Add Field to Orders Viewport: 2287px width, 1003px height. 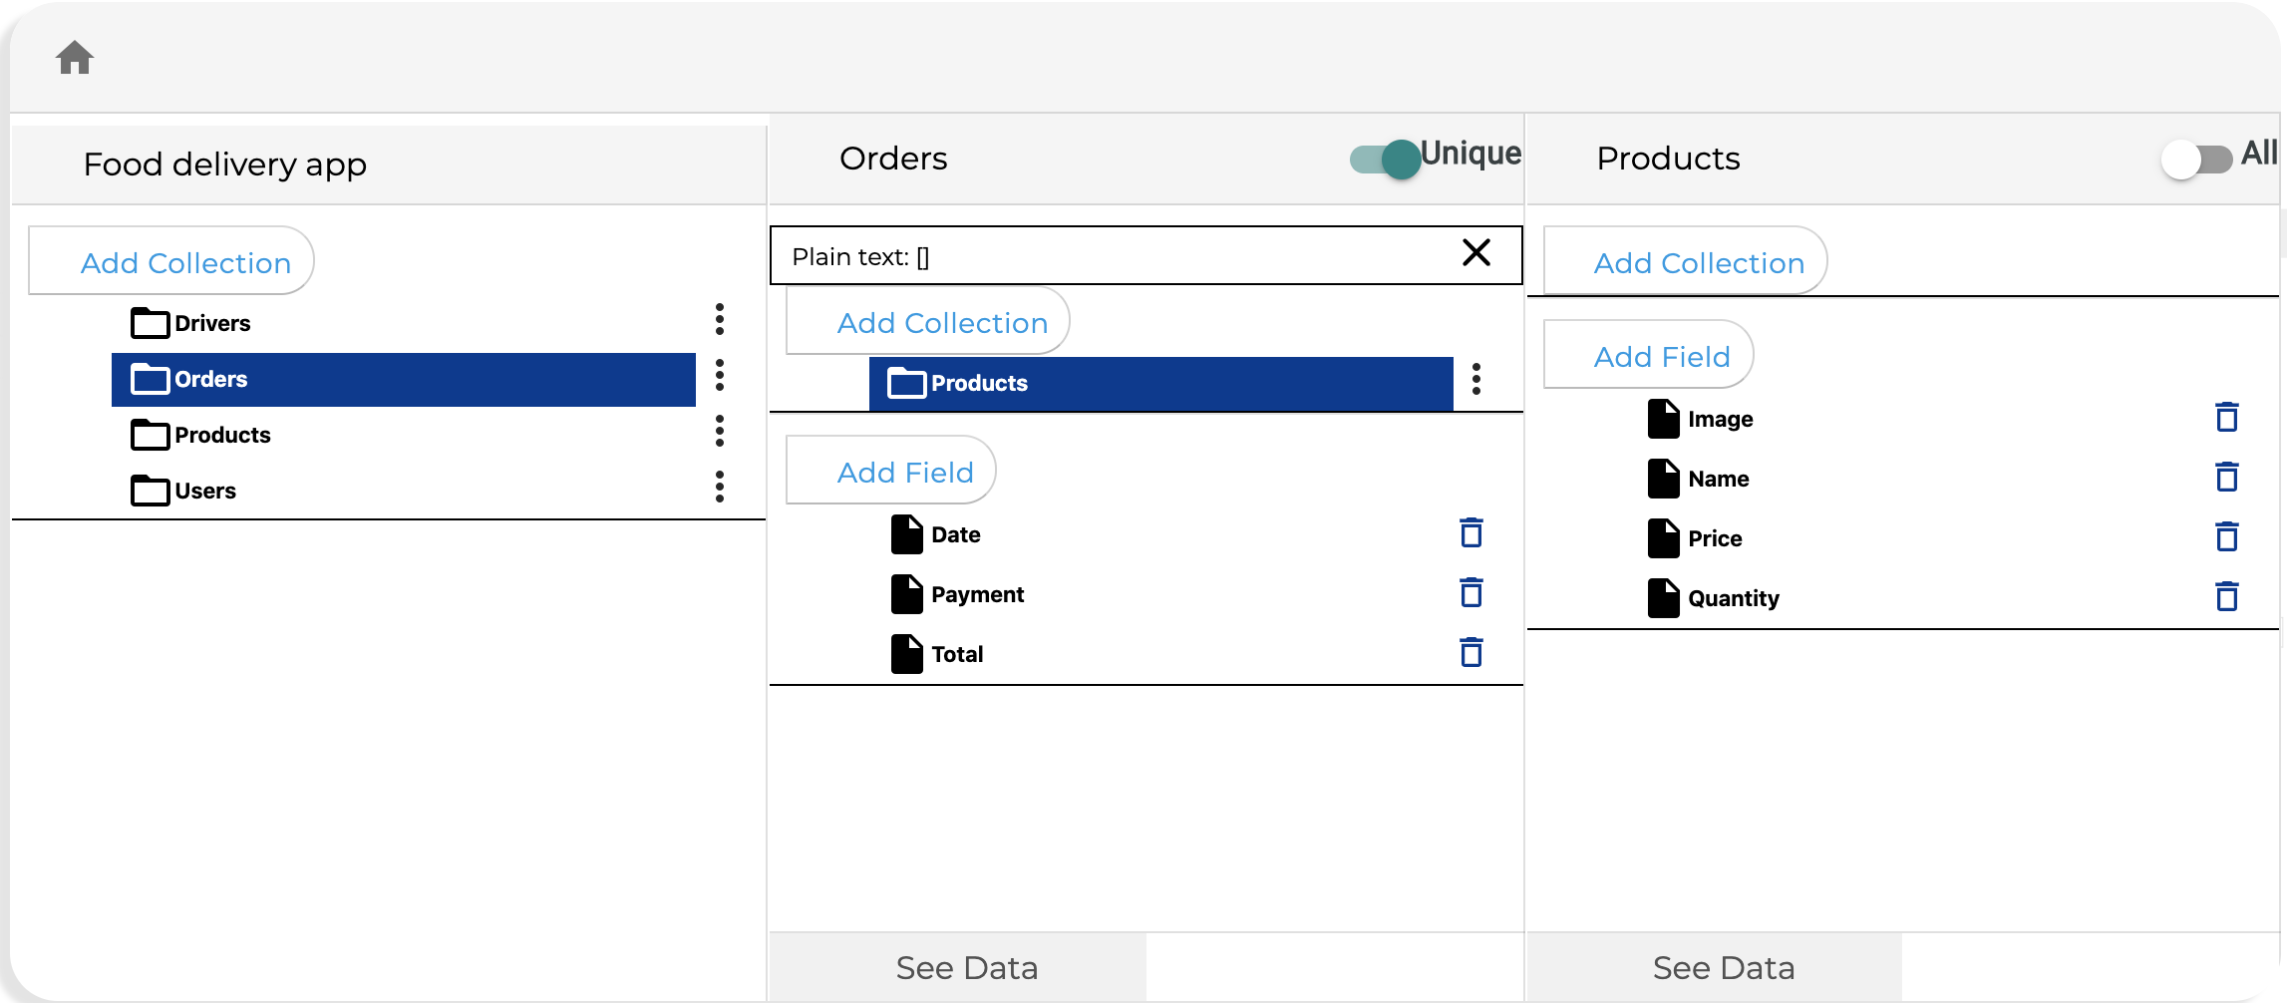(891, 471)
